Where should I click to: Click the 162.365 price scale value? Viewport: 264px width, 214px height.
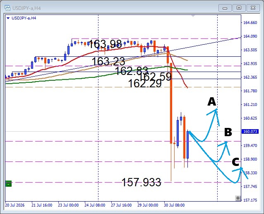(x=250, y=77)
